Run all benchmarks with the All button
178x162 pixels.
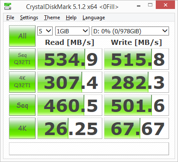22,36
